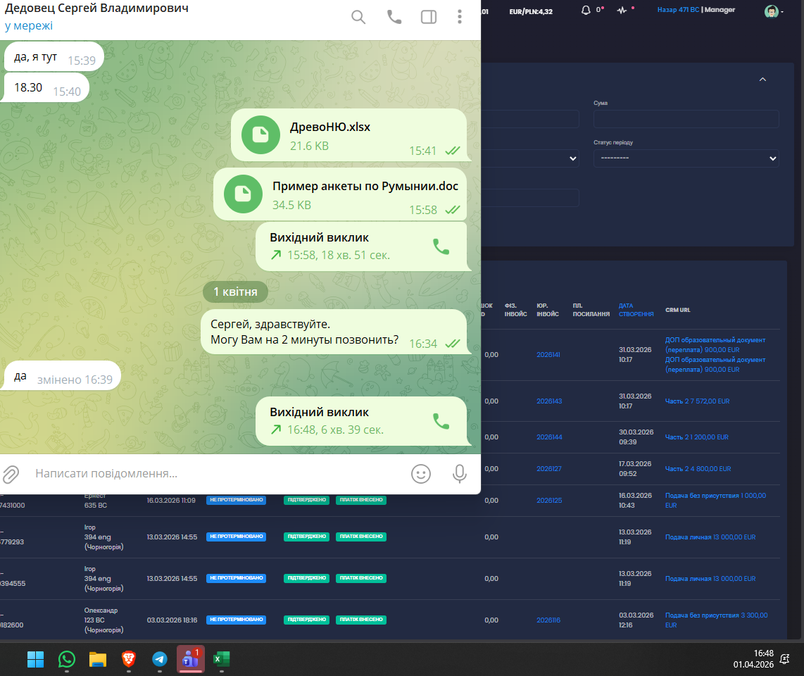Click the Сума input field
The height and width of the screenshot is (676, 804).
[x=686, y=119]
